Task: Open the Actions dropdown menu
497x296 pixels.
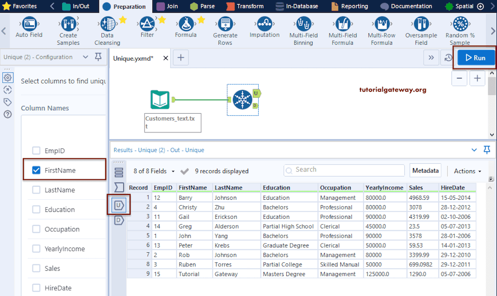Action: (x=467, y=171)
